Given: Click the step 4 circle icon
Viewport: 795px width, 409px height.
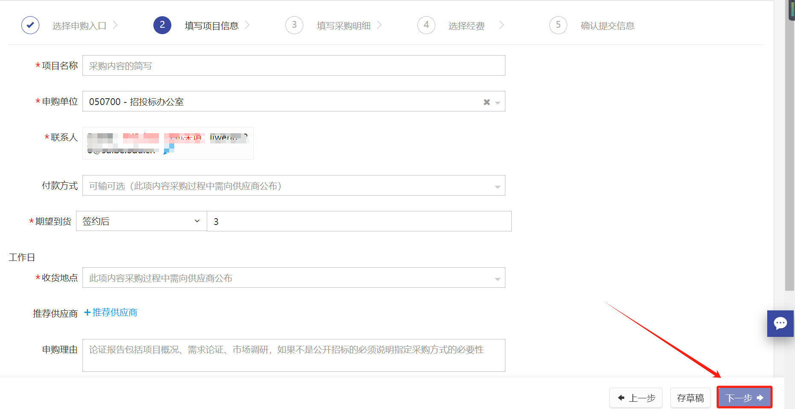Looking at the screenshot, I should 426,25.
